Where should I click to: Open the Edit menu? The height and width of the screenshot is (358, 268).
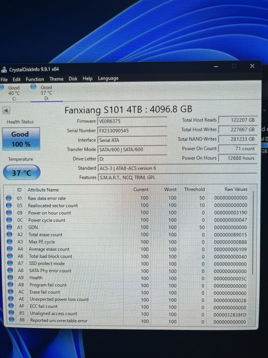point(16,79)
